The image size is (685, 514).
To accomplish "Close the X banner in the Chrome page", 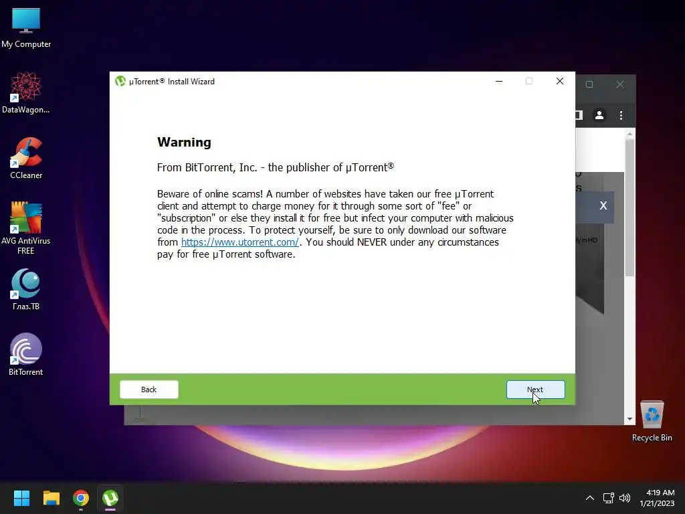I will (x=603, y=205).
